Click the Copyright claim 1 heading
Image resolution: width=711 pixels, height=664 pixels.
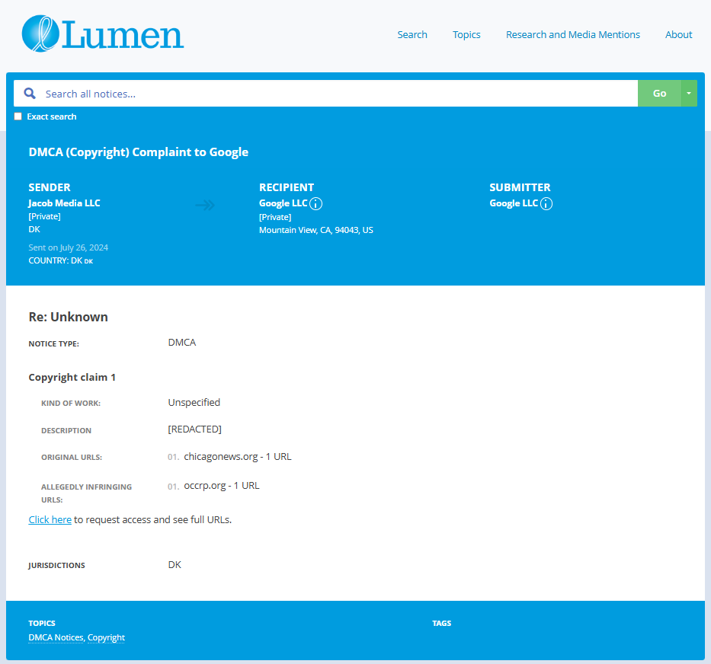(72, 377)
